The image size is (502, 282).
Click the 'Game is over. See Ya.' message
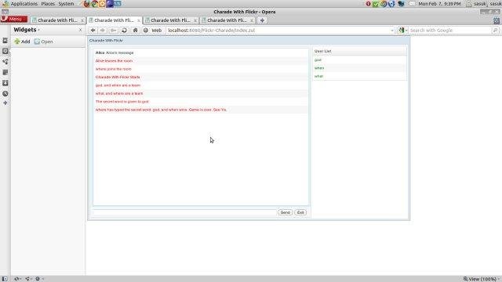pyautogui.click(x=208, y=110)
